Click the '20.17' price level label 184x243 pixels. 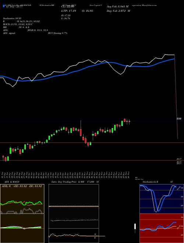click(179, 159)
